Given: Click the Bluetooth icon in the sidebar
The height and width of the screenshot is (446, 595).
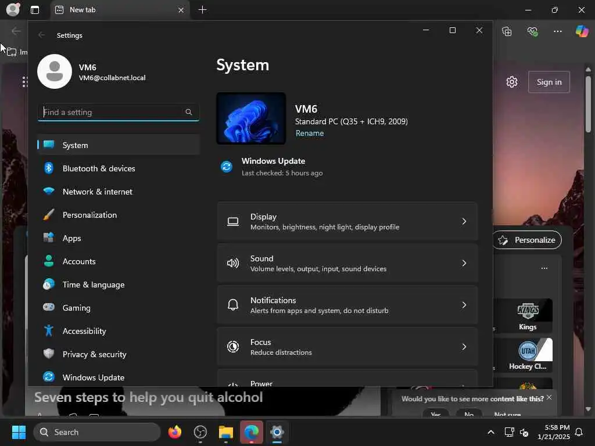Looking at the screenshot, I should coord(49,168).
